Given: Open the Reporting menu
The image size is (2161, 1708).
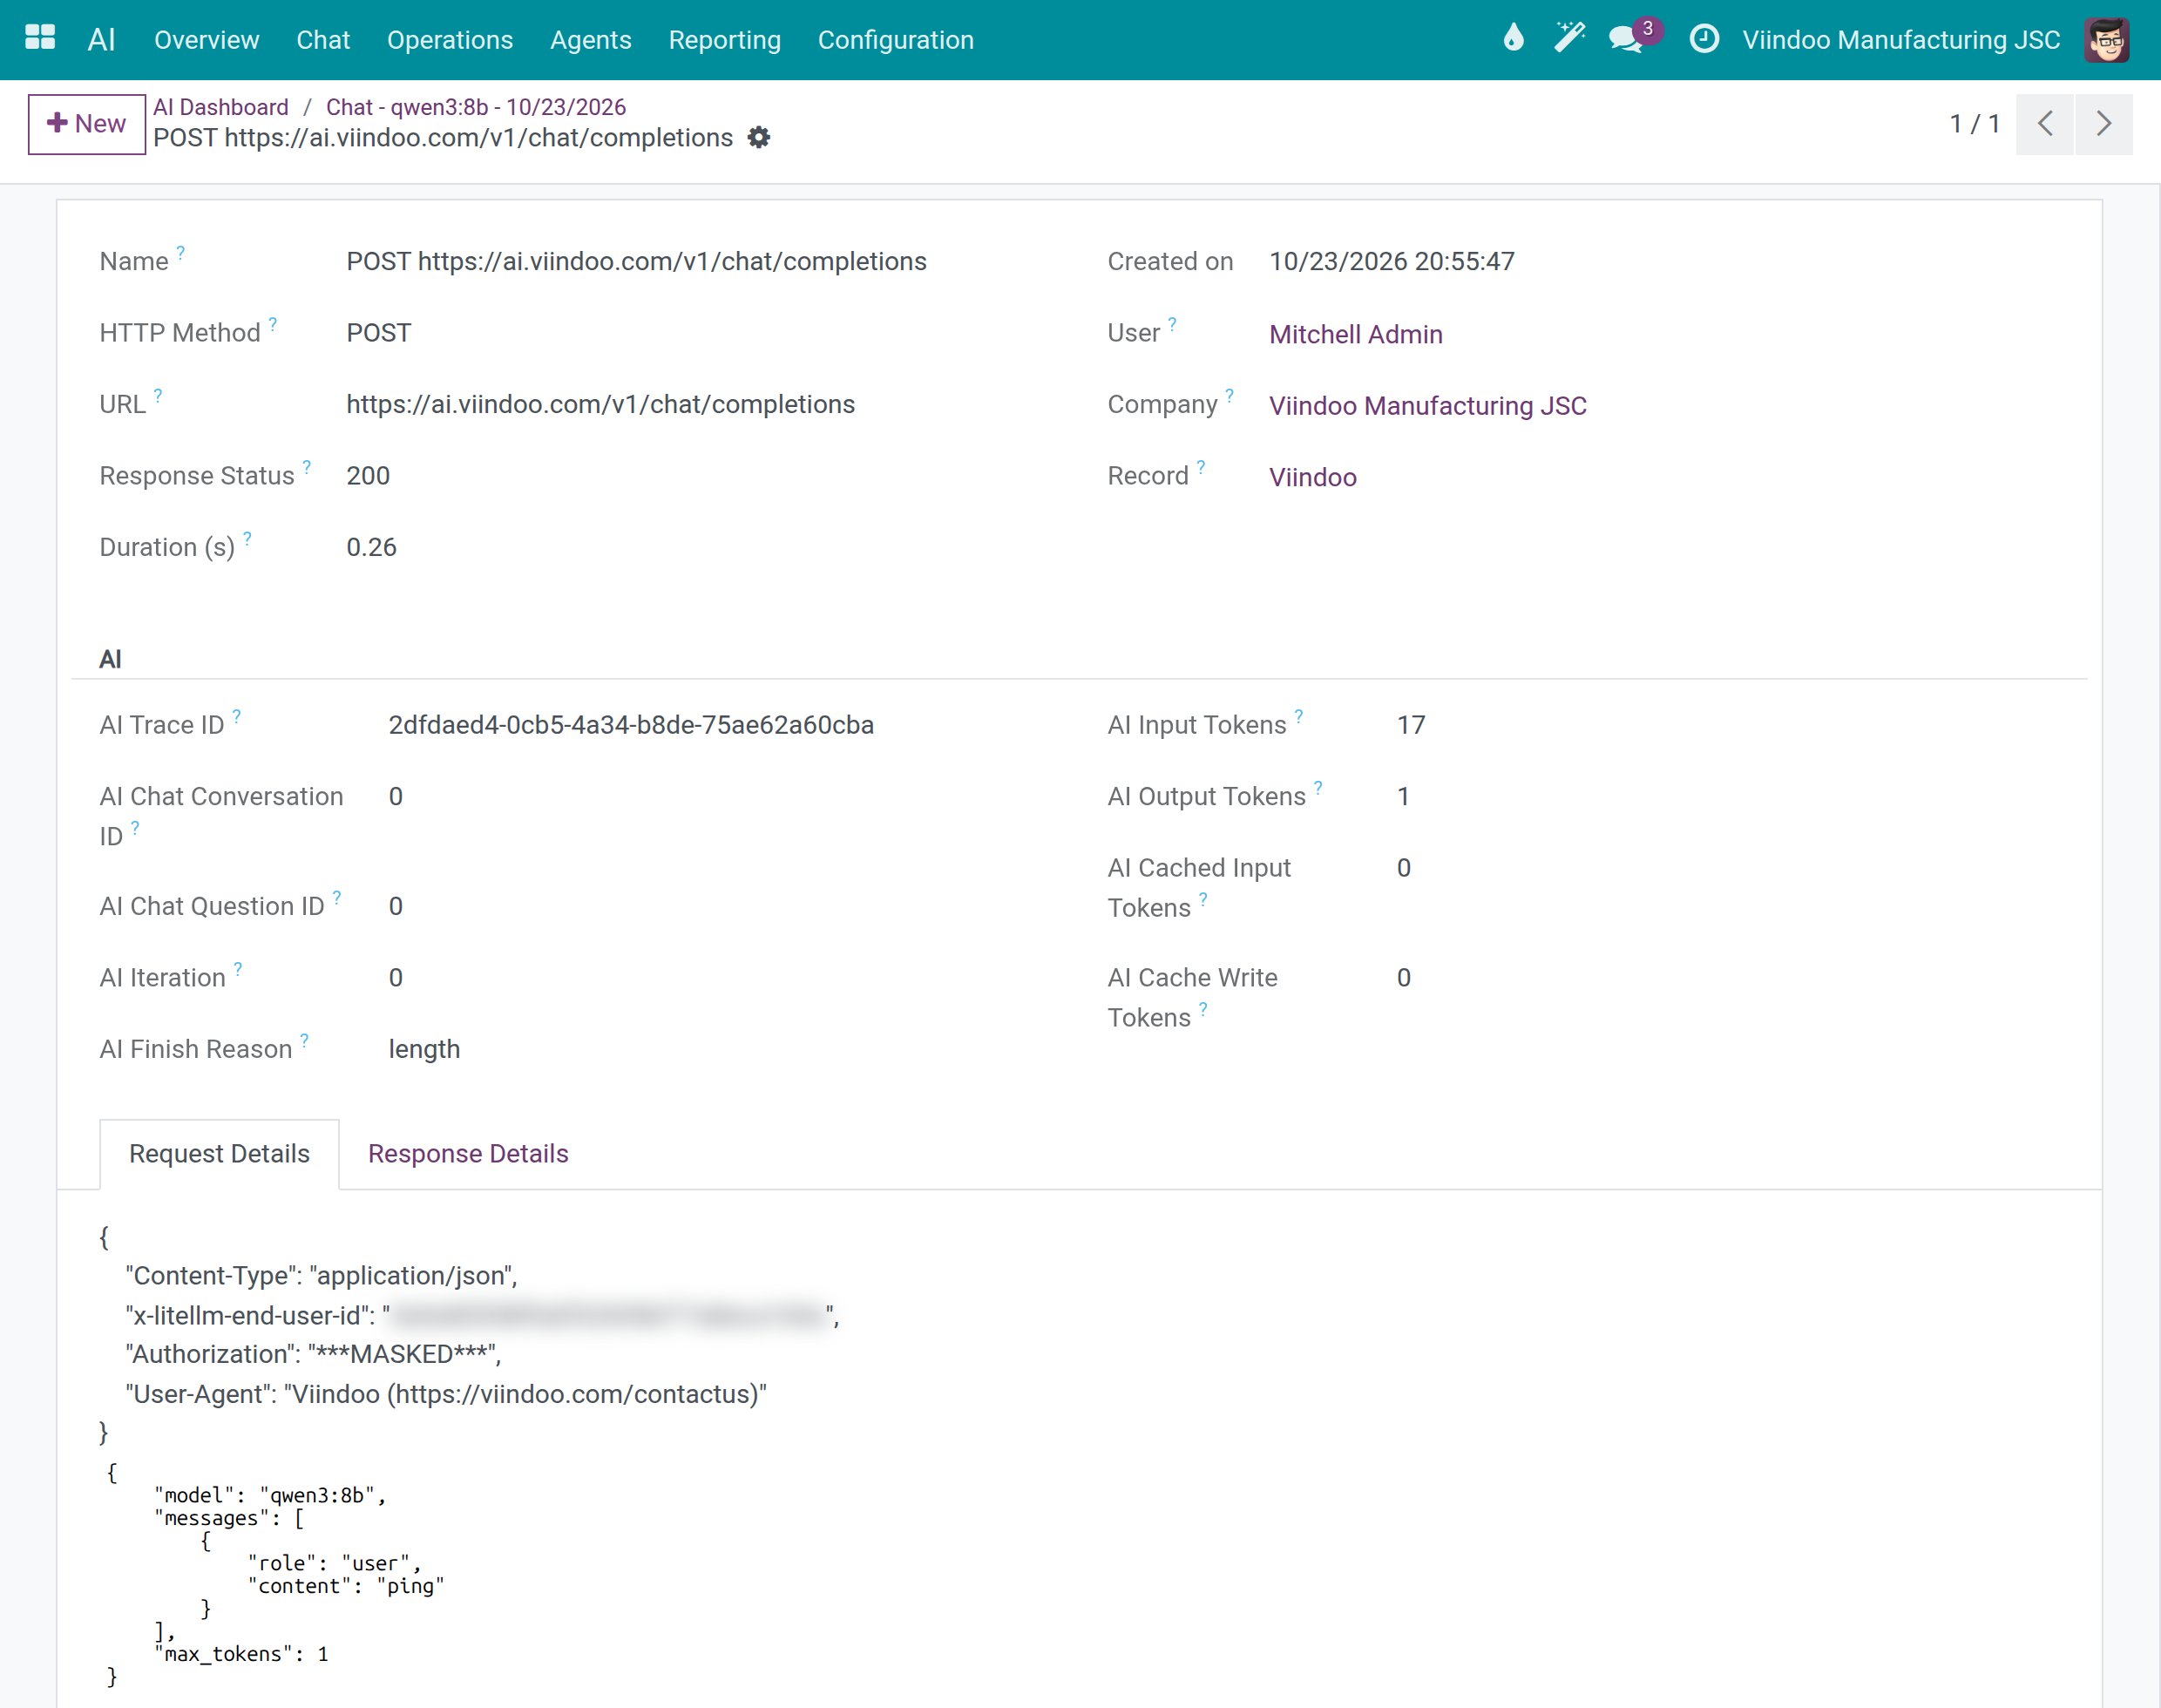Looking at the screenshot, I should (x=724, y=40).
